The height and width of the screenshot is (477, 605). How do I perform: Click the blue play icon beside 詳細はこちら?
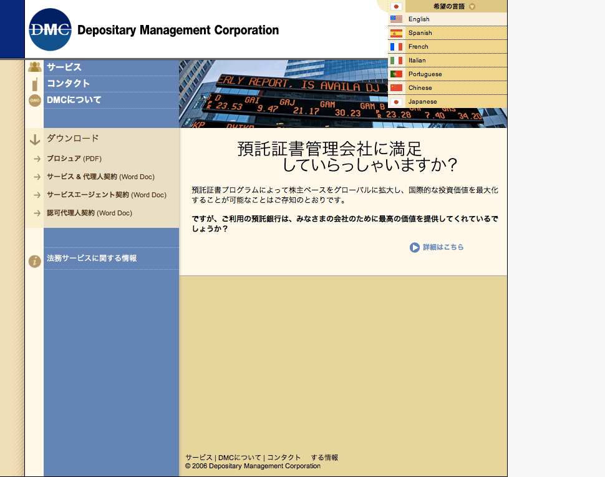[415, 248]
